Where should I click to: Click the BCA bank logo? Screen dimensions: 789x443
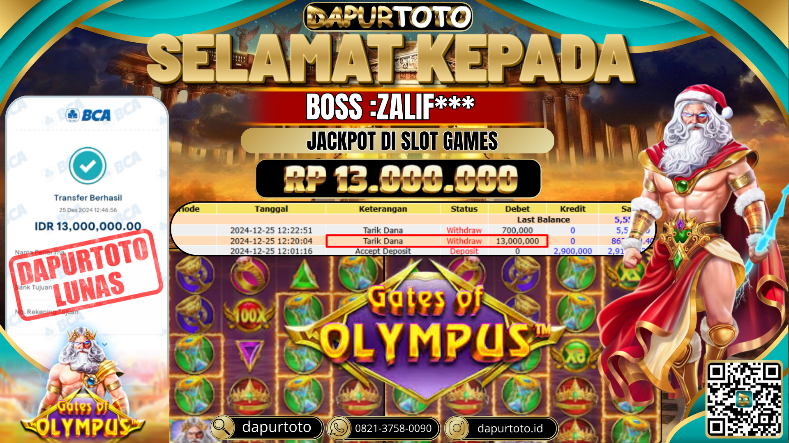(88, 115)
